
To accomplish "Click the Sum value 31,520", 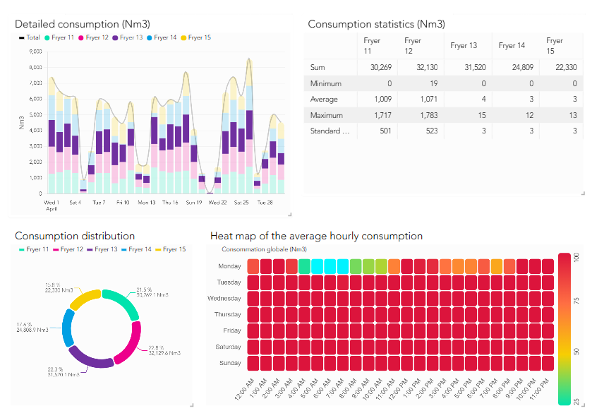I will pyautogui.click(x=476, y=67).
